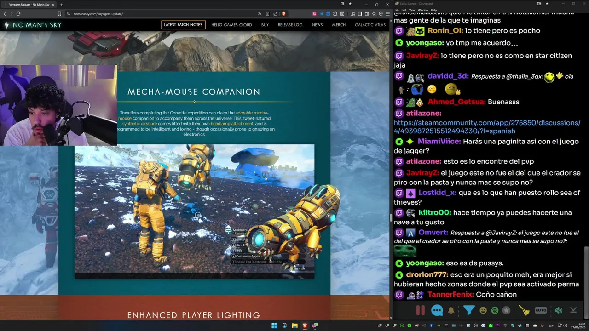Open the translate page icon in address bar
This screenshot has height=331, width=589.
tap(260, 14)
